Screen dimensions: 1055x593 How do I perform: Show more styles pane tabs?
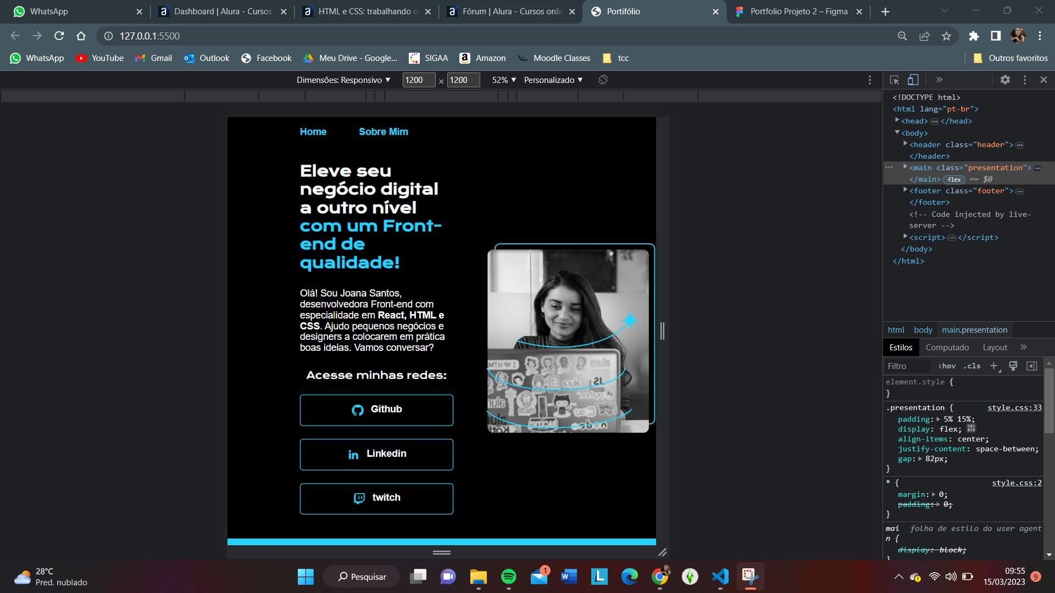click(x=1023, y=347)
